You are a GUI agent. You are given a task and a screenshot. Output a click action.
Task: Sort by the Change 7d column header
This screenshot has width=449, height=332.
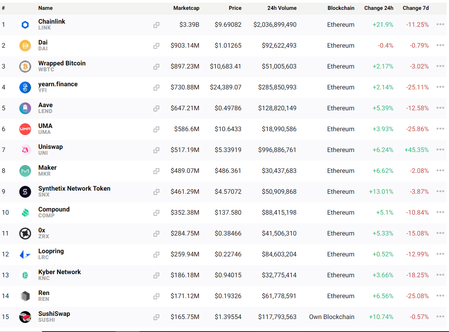tap(416, 8)
